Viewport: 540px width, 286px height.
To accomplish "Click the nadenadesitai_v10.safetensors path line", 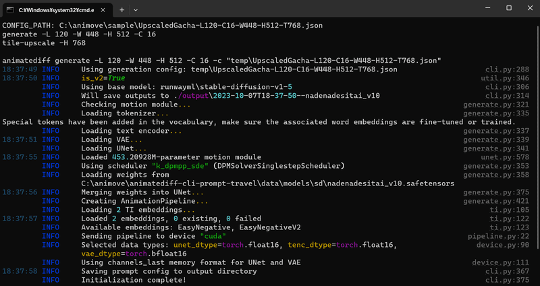I will (267, 183).
